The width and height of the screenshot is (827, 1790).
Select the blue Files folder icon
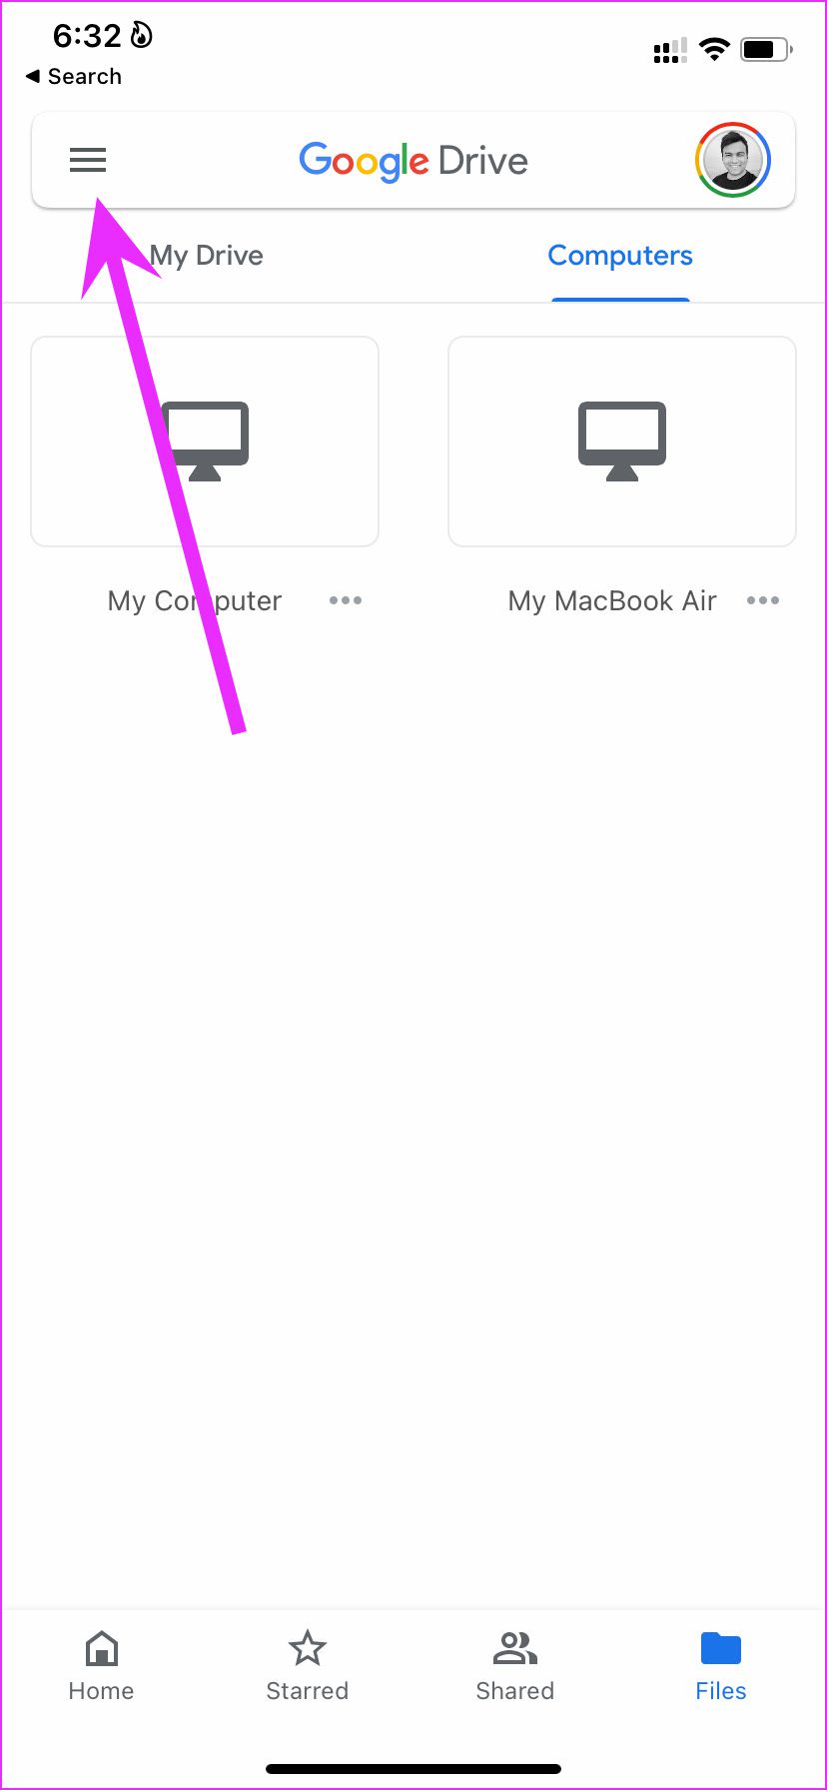click(721, 1649)
